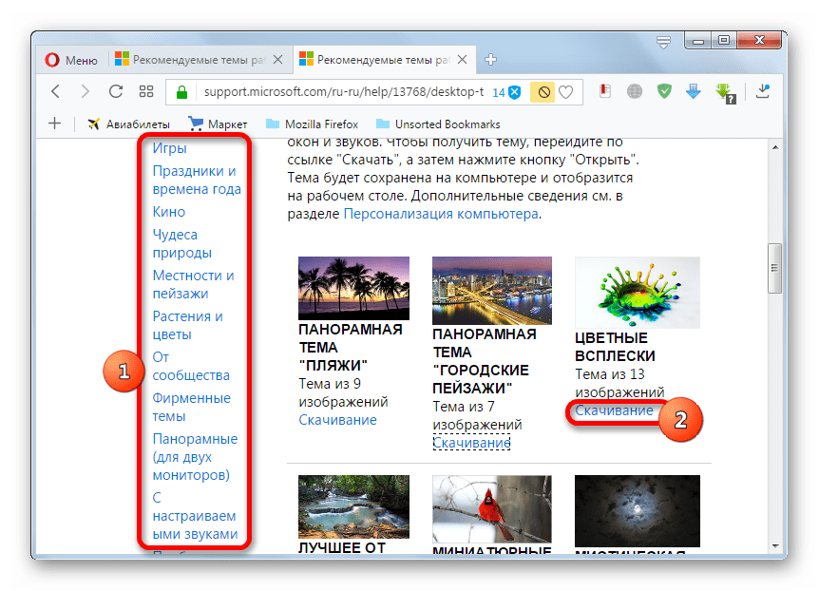Viewport: 819px width, 591px height.
Task: Open the Персонализация компьютера link
Action: point(441,214)
